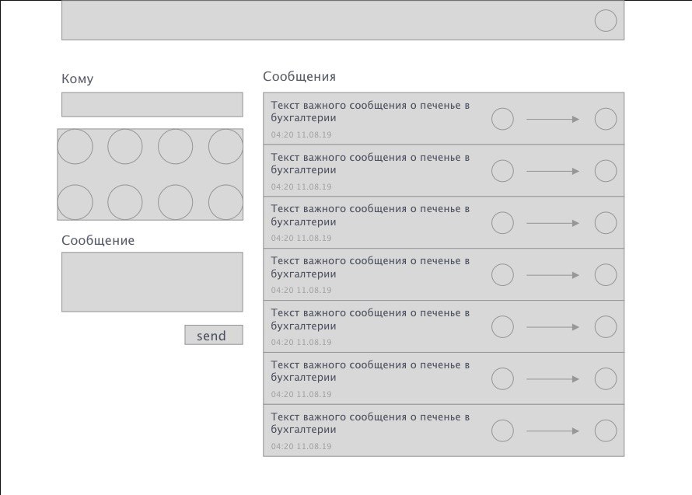Click the recipient avatar in the third message row

[x=606, y=223]
